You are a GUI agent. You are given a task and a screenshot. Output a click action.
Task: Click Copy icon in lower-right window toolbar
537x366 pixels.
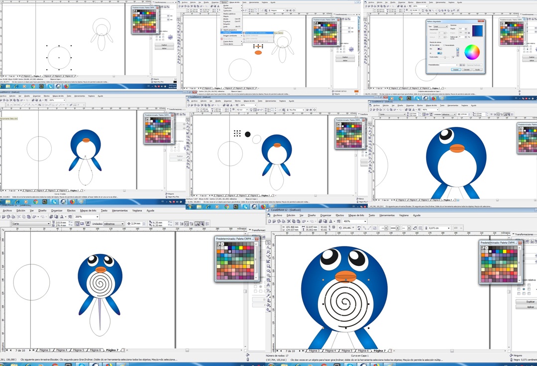click(294, 222)
